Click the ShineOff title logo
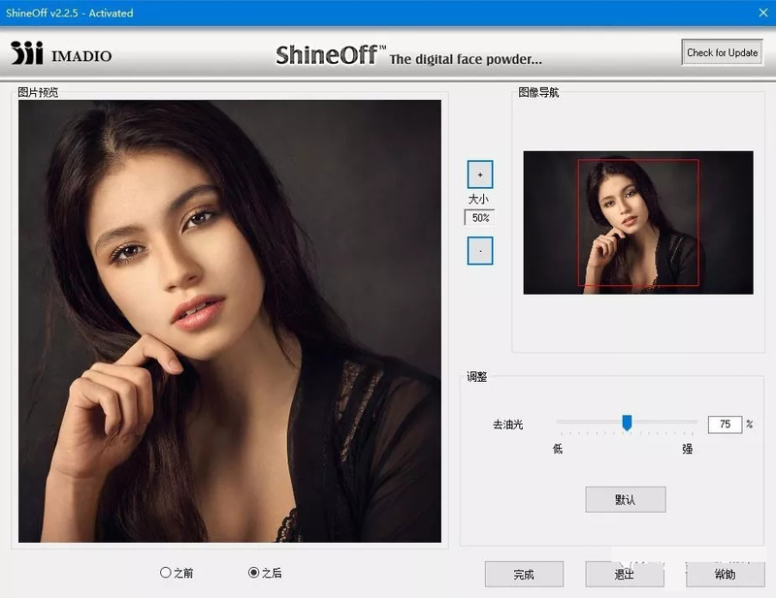Viewport: 776px width, 598px height. click(x=408, y=56)
